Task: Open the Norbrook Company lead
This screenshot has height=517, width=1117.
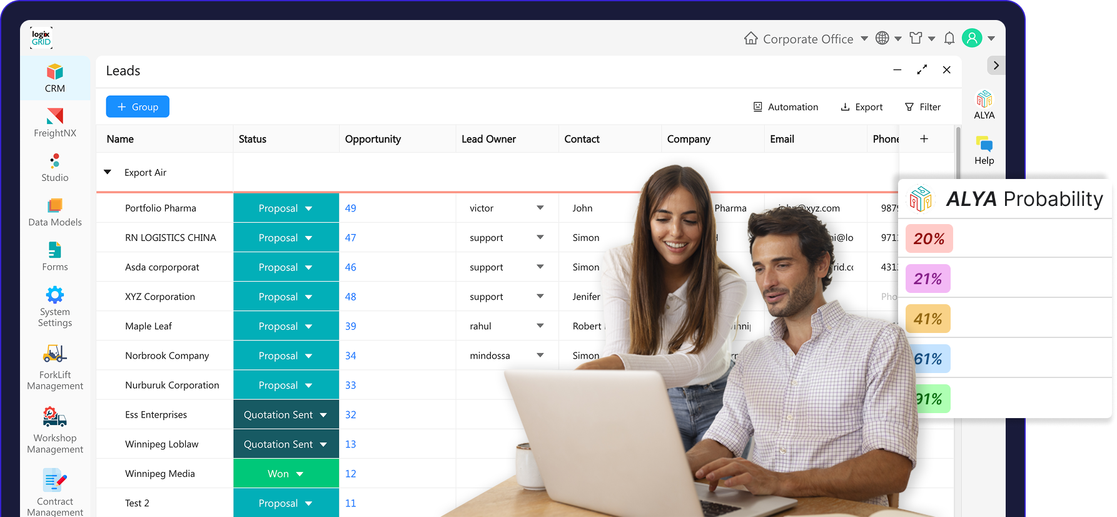Action: pos(167,356)
